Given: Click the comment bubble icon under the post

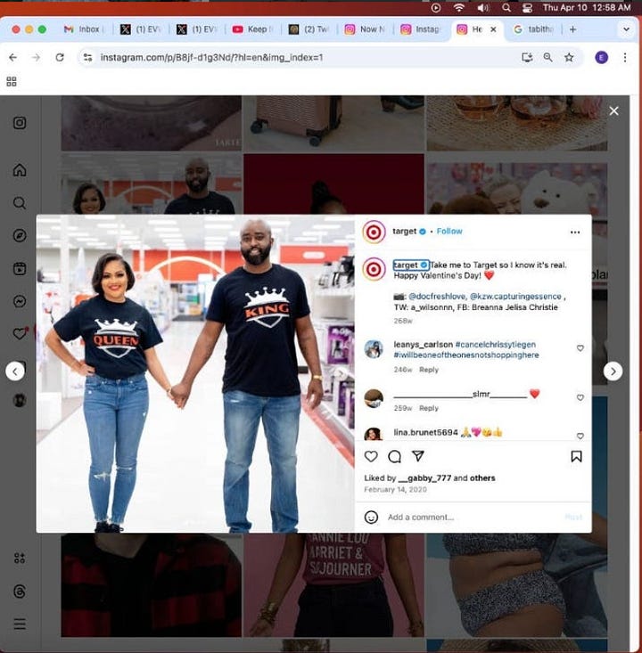Looking at the screenshot, I should (394, 456).
